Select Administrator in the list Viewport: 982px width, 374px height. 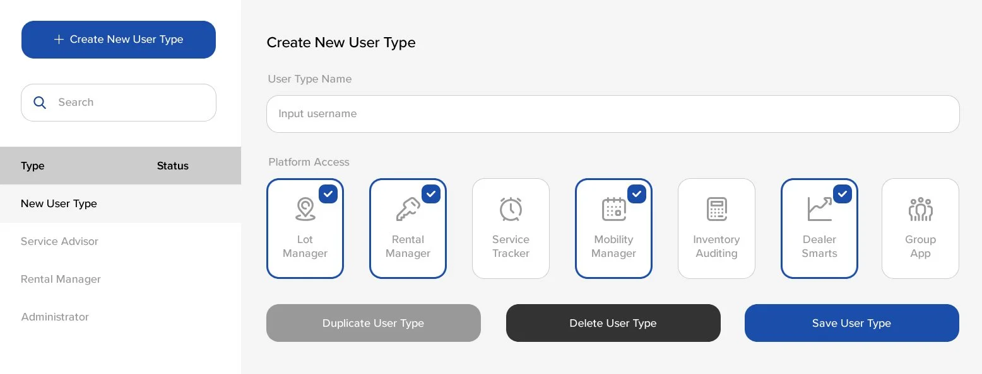[121, 317]
